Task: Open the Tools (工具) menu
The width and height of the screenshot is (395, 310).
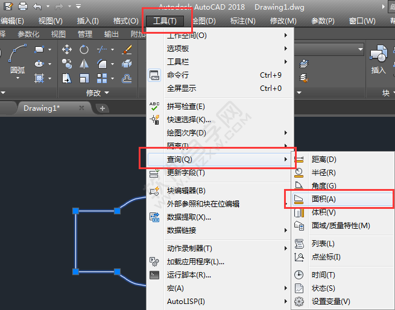Action: [x=165, y=21]
